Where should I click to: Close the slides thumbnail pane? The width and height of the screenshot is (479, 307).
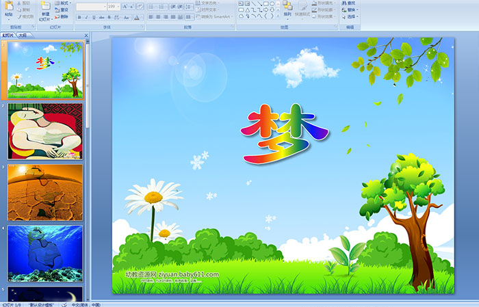(86, 36)
